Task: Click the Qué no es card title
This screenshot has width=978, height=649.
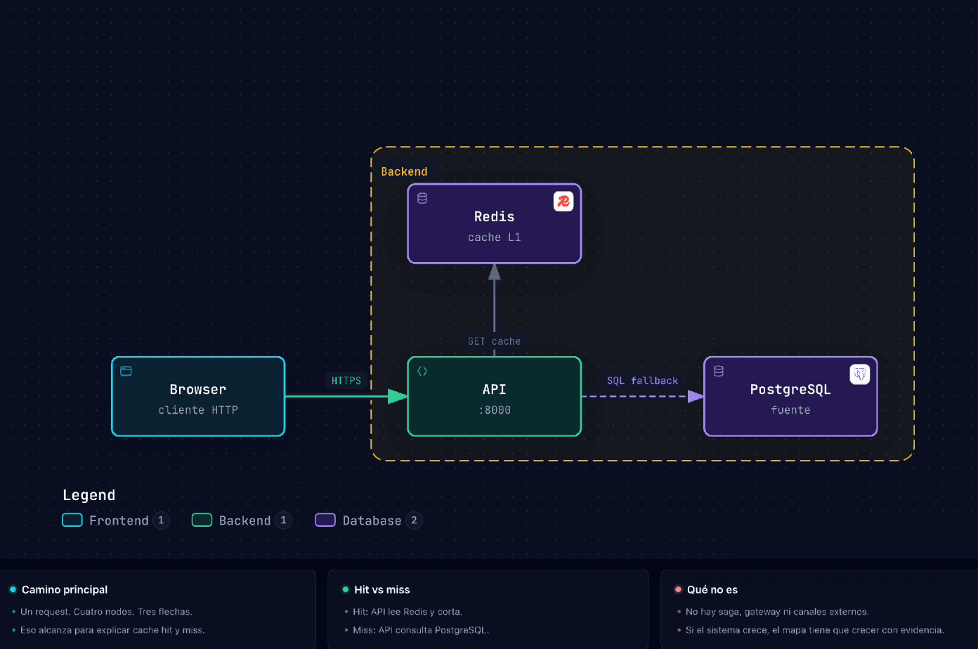Action: pos(712,590)
